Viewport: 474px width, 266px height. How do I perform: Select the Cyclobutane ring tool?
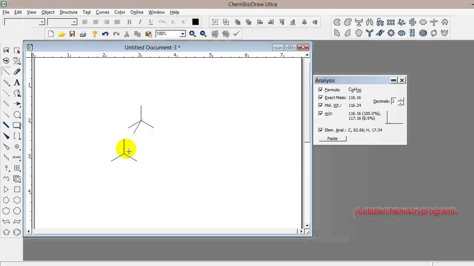click(17, 190)
